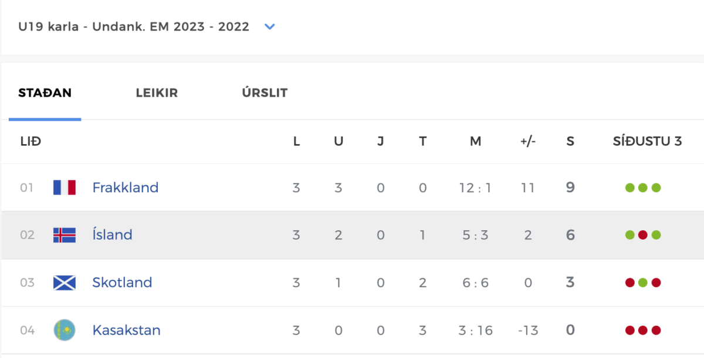
Task: Click the Kazakhstan flag icon
Action: coord(65,330)
